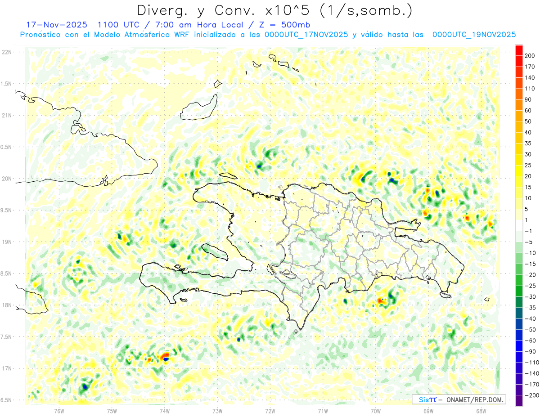This screenshot has height=417, width=540.
Task: Click the 75W longitude label
Action: click(112, 411)
